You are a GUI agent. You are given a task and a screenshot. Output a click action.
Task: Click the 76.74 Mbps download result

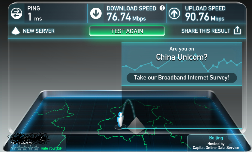tap(126, 17)
